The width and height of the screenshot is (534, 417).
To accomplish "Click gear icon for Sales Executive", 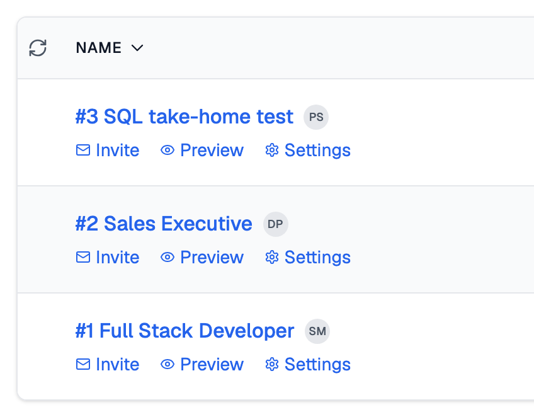I will (272, 257).
